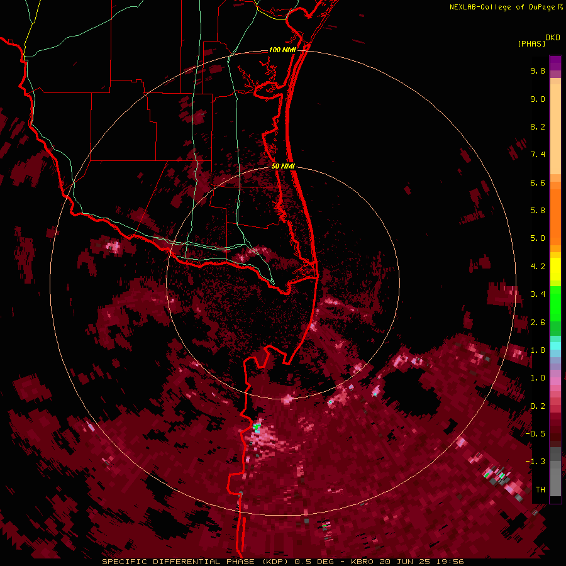Click the 4.2 value on the color scale
Screen dimensions: 566x566
[538, 267]
